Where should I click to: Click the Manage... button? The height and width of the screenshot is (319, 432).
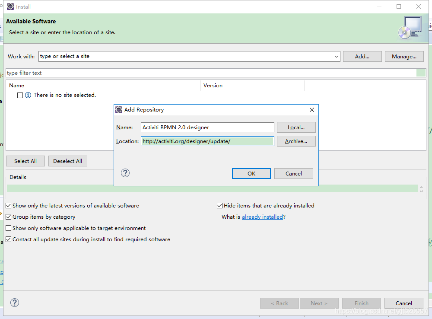click(404, 57)
